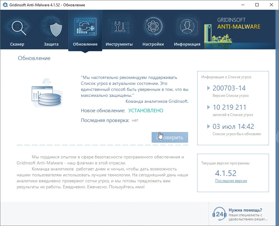Click the Gridinsoft Anti-Malware logo banner
The height and width of the screenshot is (226, 279).
pos(239,30)
